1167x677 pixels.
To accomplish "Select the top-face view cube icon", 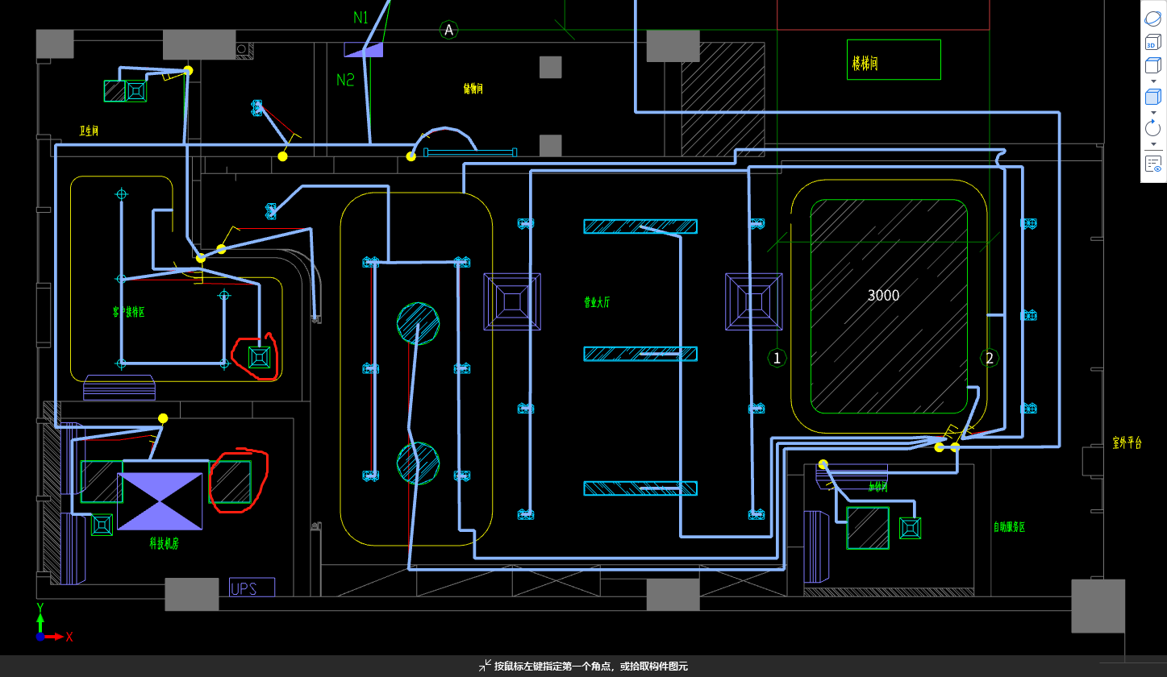I will click(1152, 66).
